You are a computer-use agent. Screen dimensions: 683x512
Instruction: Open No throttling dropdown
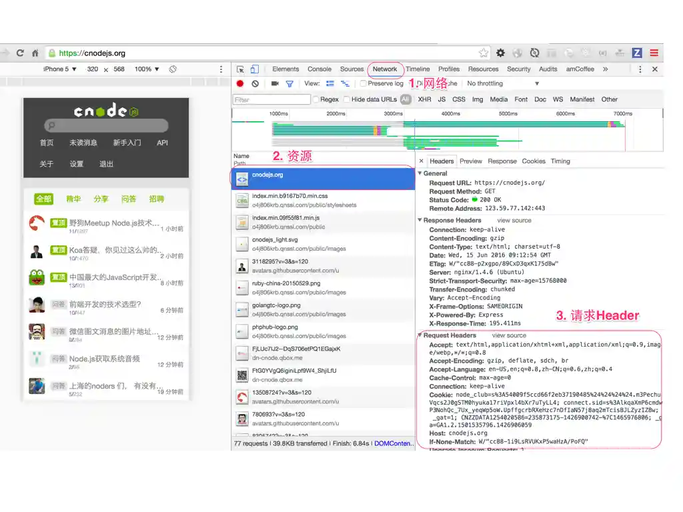tap(503, 83)
